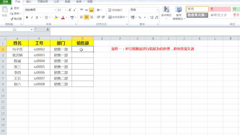Image resolution: width=240 pixels, height=135 pixels.
Task: Open the Font dialog launcher
Action: [76, 24]
